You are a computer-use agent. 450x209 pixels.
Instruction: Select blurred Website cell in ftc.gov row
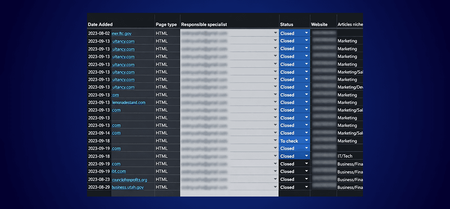(324, 33)
